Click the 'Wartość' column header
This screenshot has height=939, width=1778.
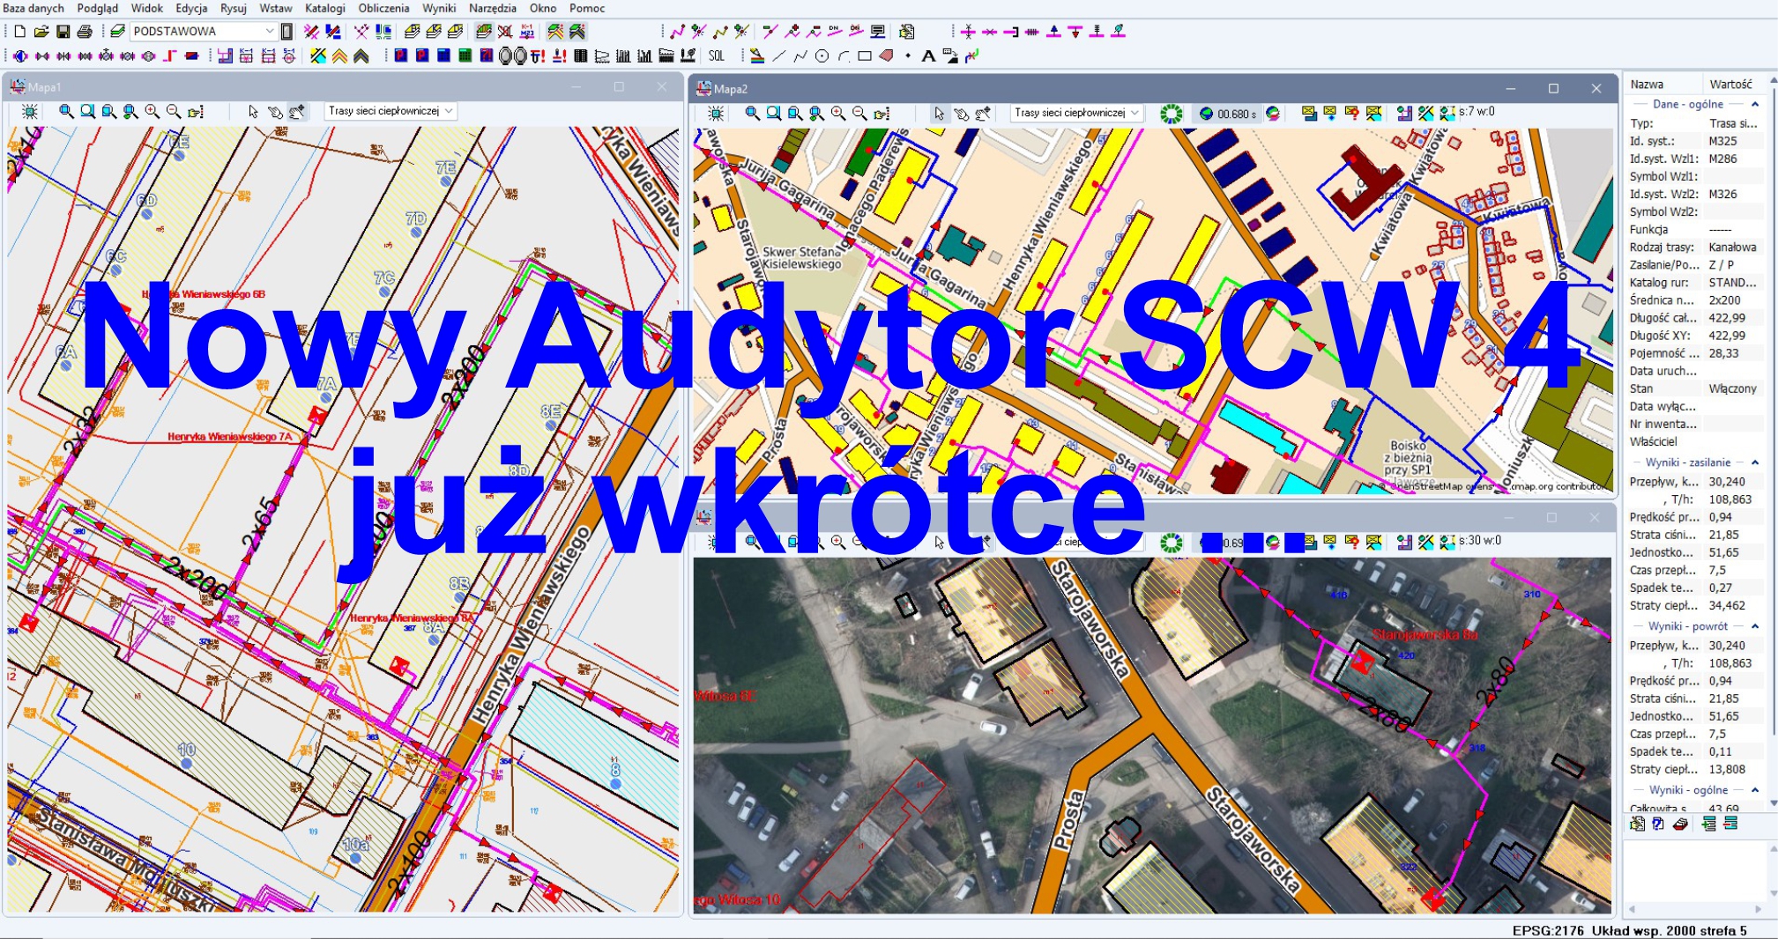coord(1730,85)
